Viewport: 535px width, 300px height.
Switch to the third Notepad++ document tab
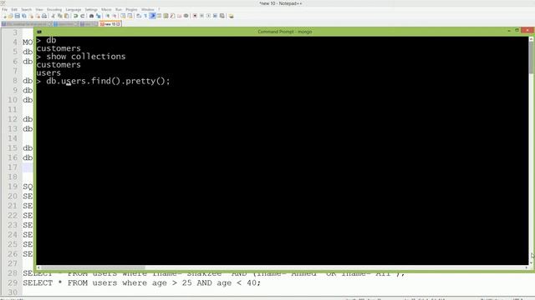click(x=89, y=24)
